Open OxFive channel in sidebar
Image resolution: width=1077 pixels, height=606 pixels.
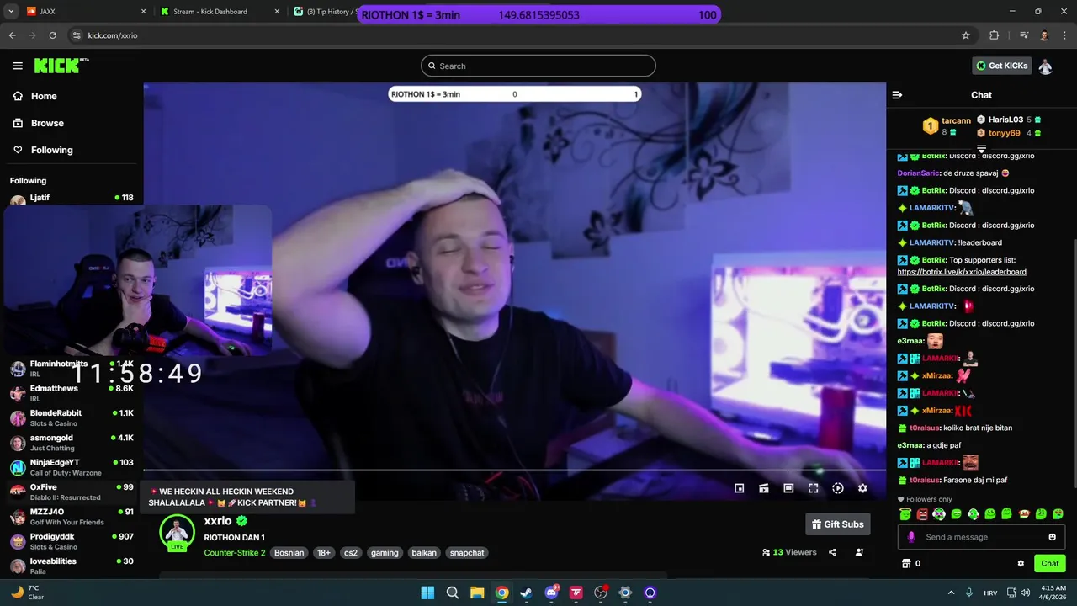point(72,492)
